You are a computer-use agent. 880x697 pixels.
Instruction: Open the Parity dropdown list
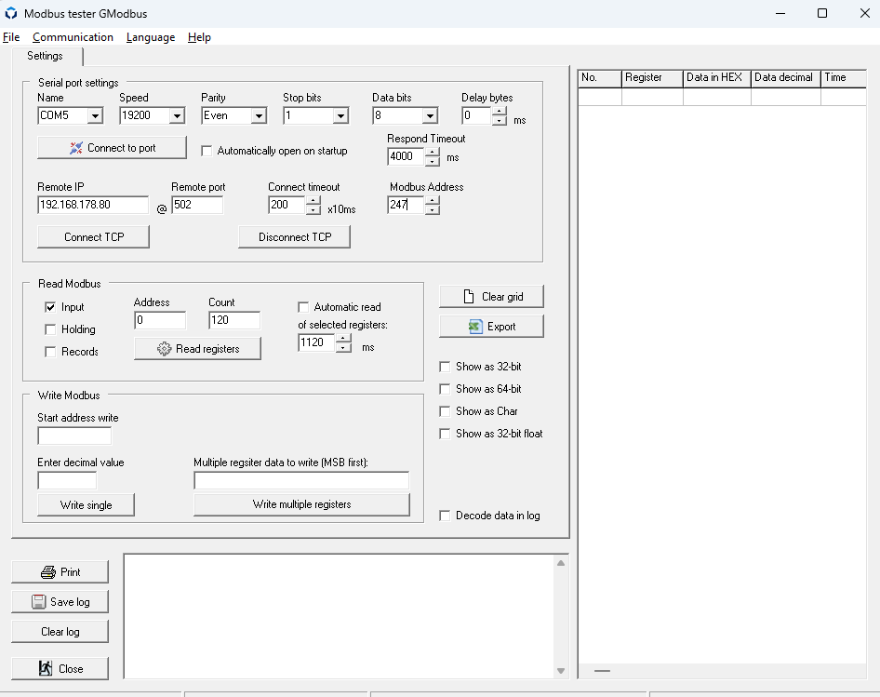point(259,116)
